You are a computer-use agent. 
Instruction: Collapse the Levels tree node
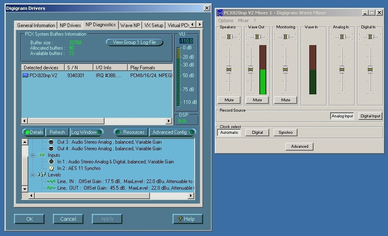[32, 175]
